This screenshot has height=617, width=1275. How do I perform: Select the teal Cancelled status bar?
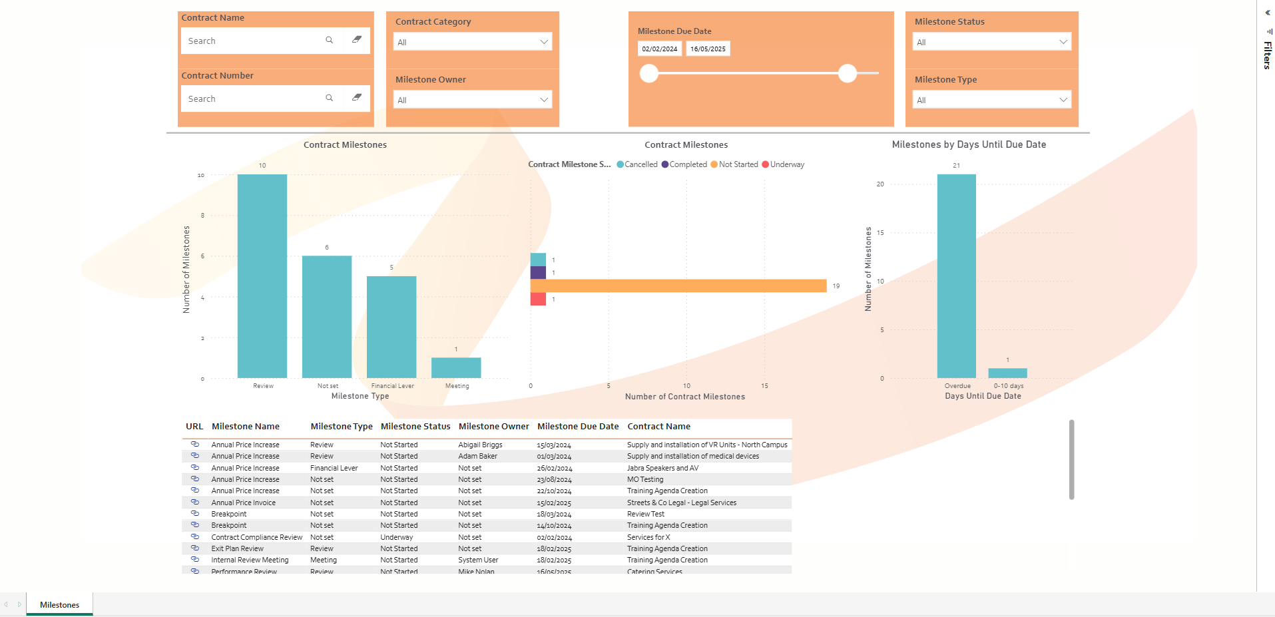[538, 260]
